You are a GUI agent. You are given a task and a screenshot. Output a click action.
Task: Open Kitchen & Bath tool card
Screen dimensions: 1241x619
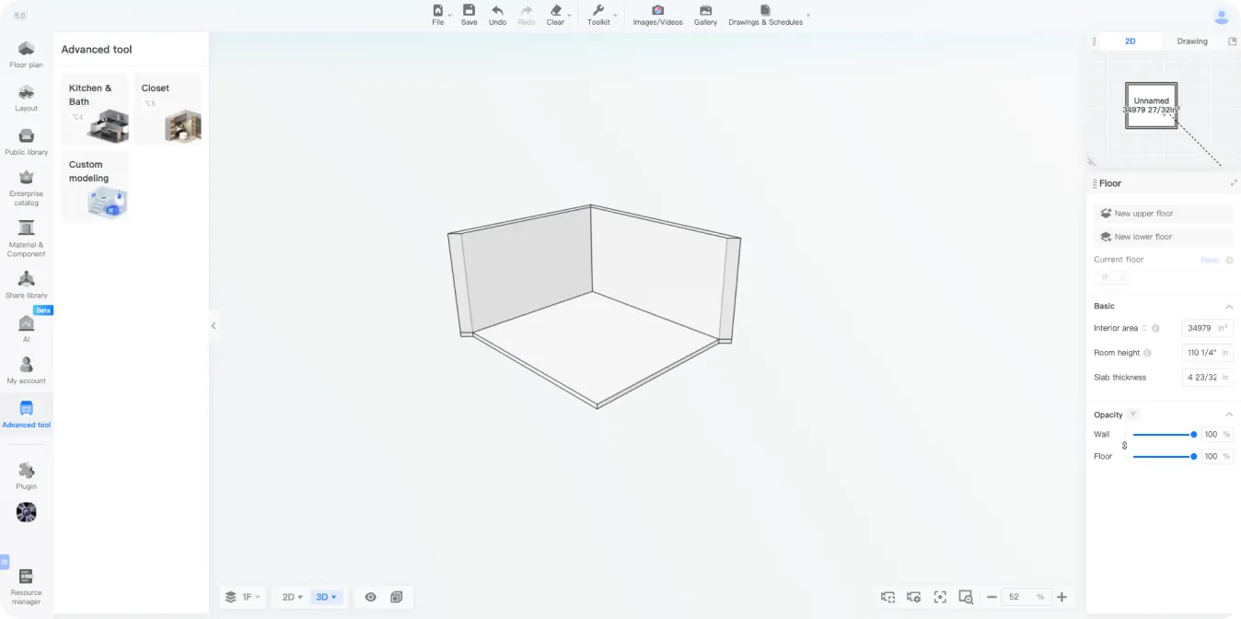[96, 110]
